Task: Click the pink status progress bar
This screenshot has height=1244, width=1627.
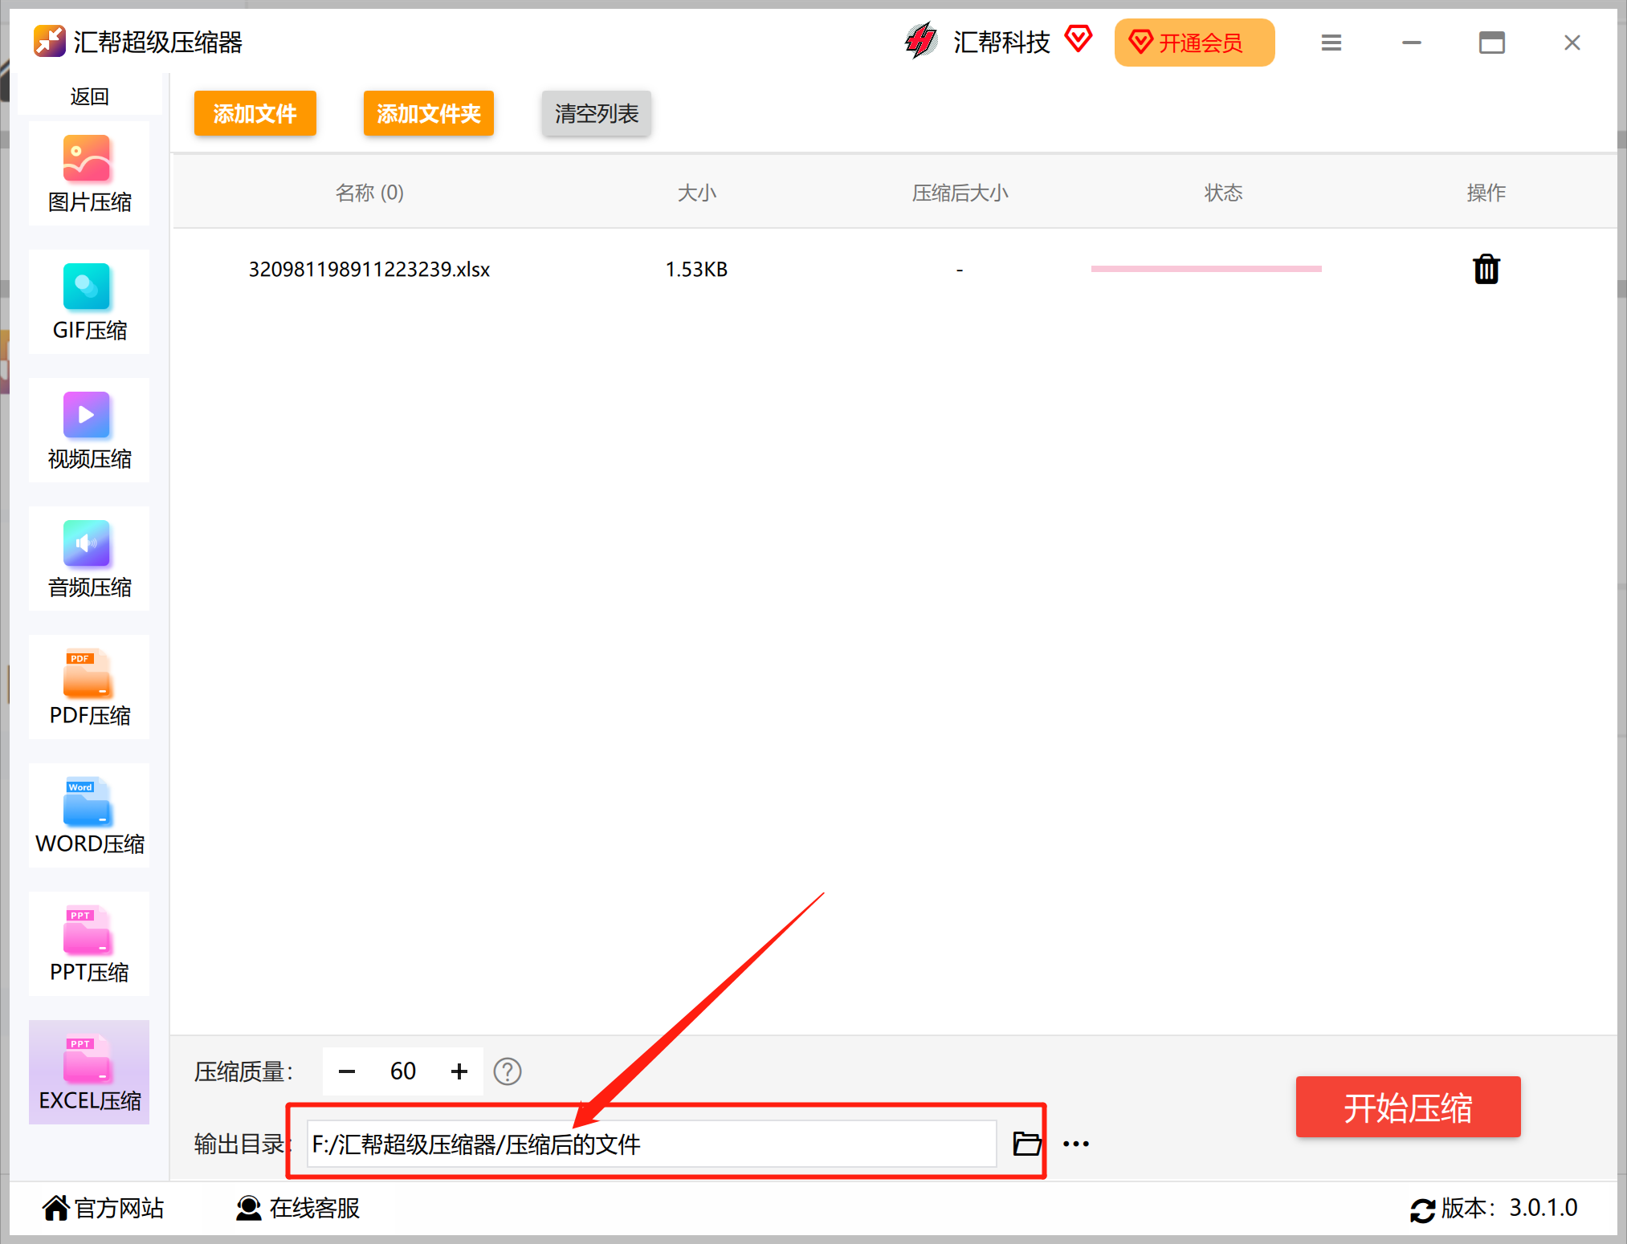Action: 1206,269
